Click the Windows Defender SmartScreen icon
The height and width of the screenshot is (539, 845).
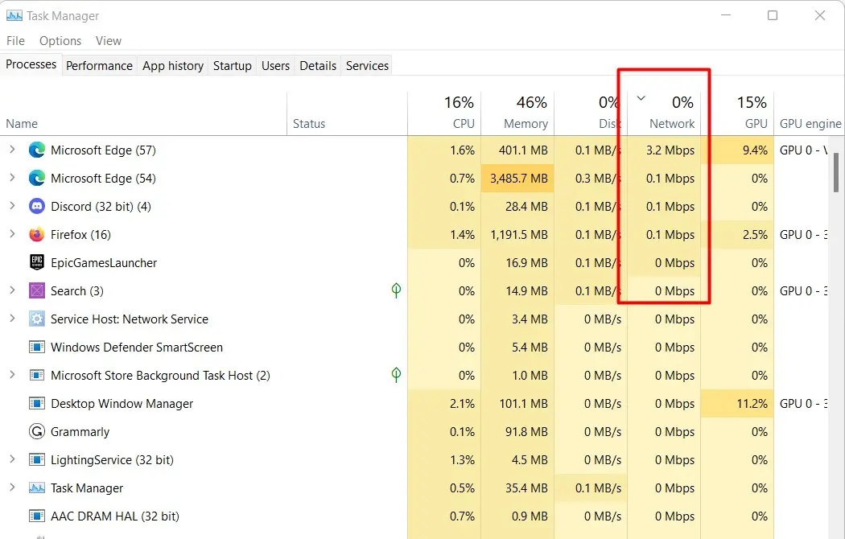[x=37, y=347]
